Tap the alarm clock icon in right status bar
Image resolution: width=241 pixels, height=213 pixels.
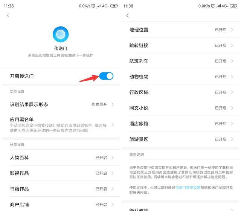[x=213, y=6]
